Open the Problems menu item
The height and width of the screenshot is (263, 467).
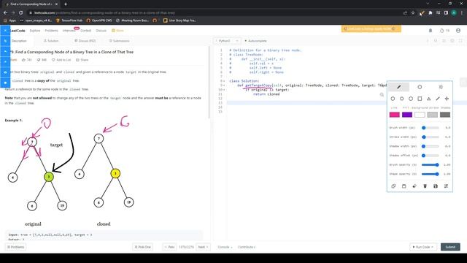(x=52, y=31)
